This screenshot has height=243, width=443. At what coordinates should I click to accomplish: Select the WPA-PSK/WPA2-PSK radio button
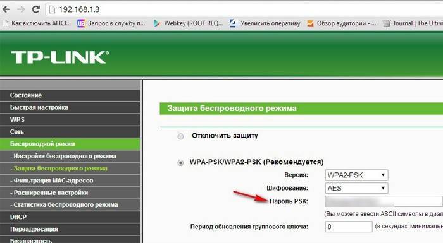(x=180, y=163)
